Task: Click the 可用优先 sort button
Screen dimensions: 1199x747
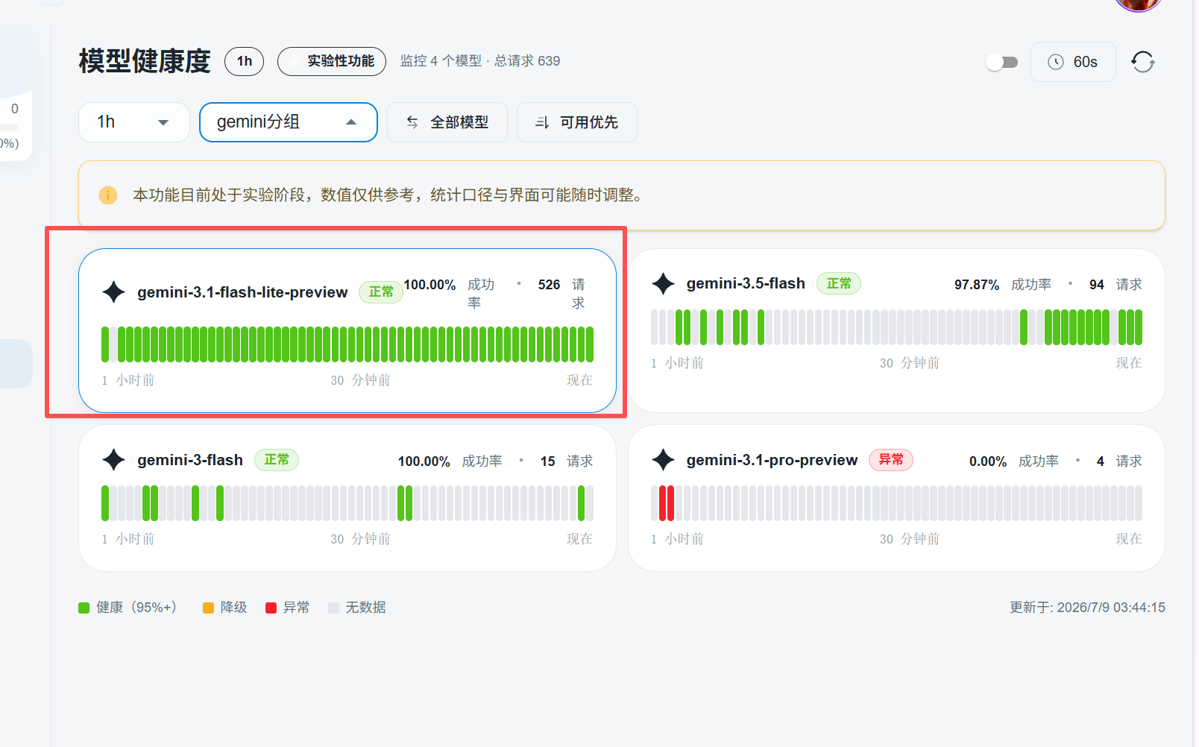Action: [x=577, y=122]
